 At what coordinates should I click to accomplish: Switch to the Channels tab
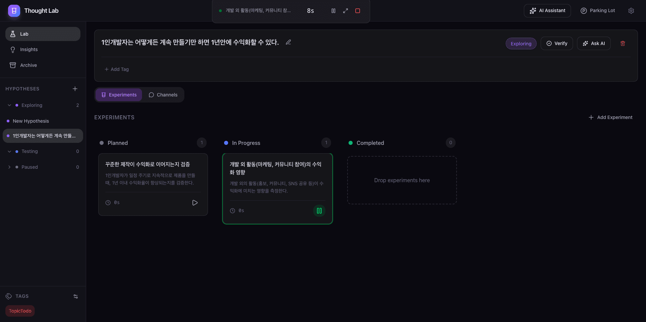pos(163,95)
